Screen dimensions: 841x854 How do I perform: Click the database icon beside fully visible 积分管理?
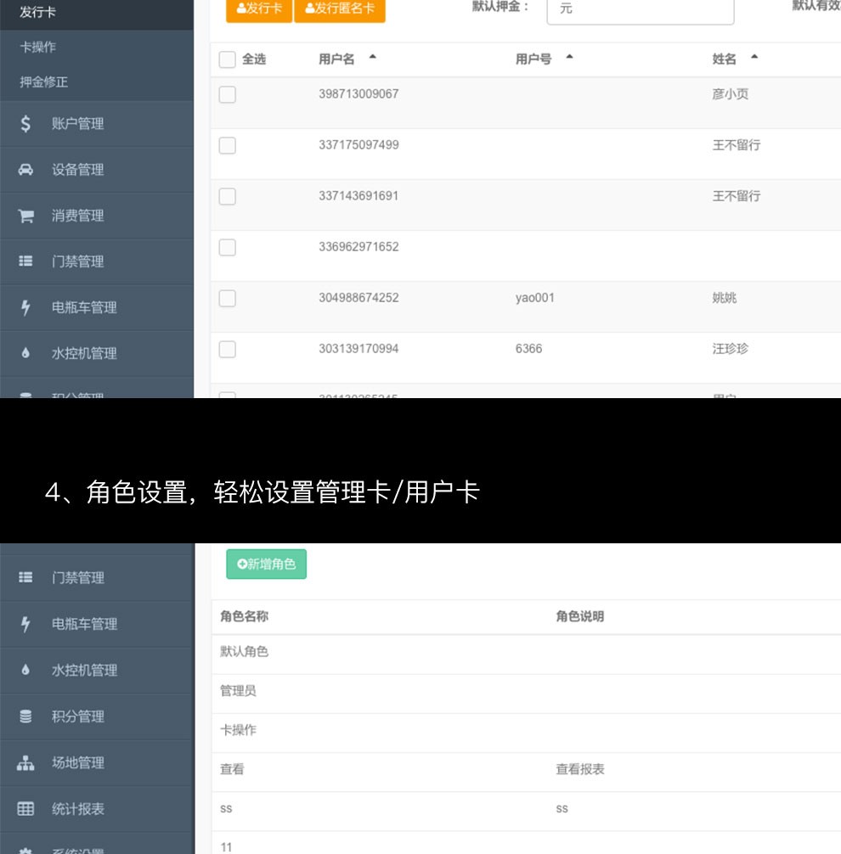click(x=25, y=717)
